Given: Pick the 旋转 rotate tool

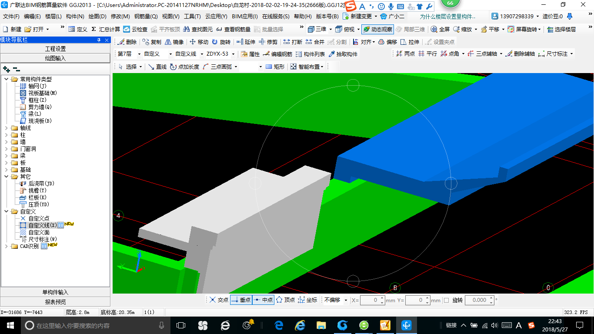Looking at the screenshot, I should point(221,42).
